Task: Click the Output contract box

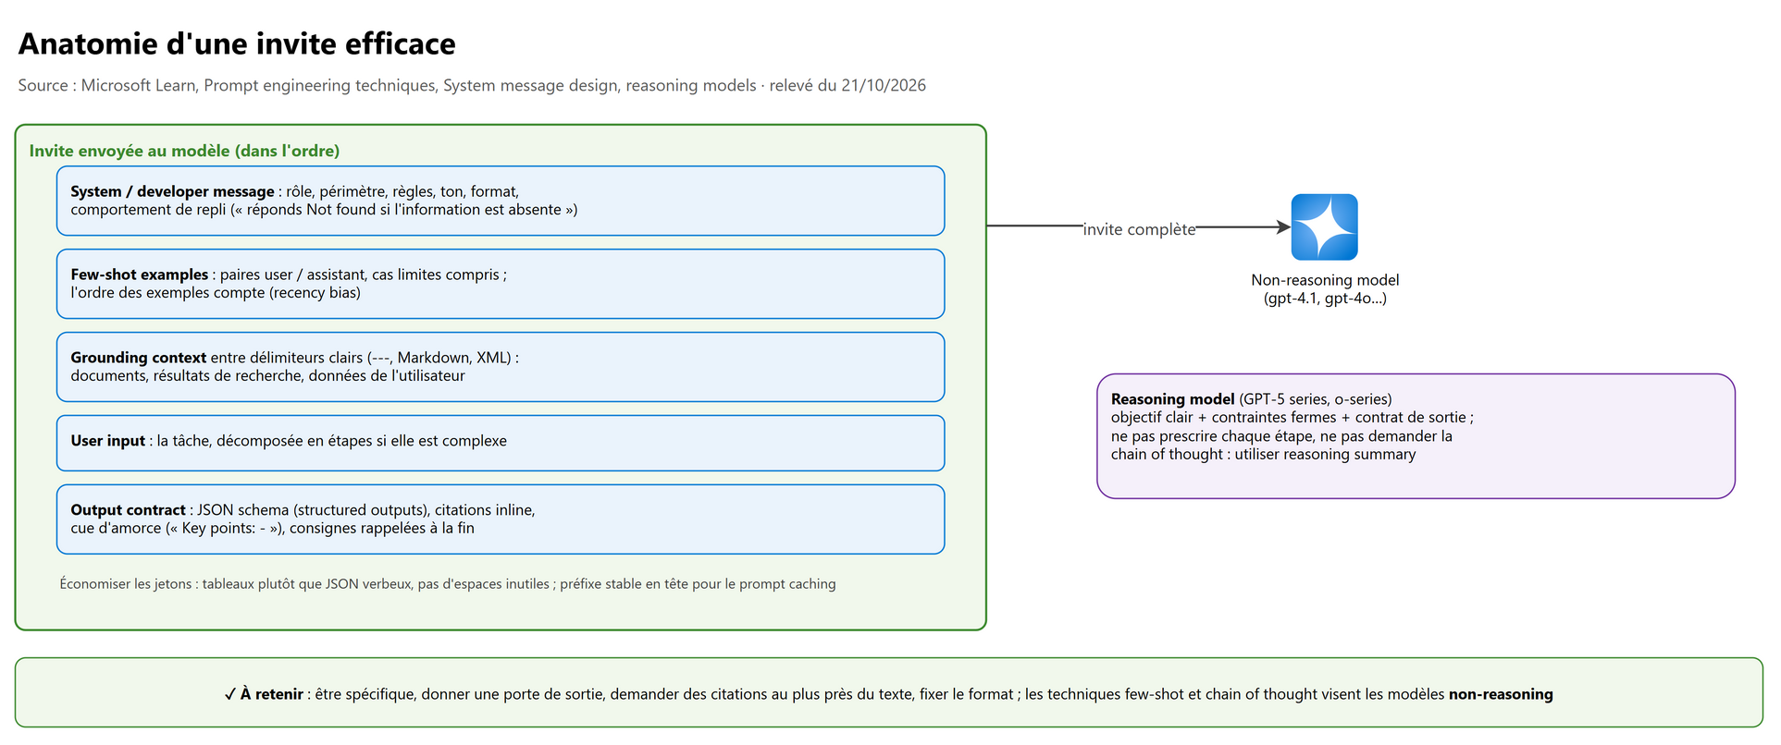Action: pos(501,519)
